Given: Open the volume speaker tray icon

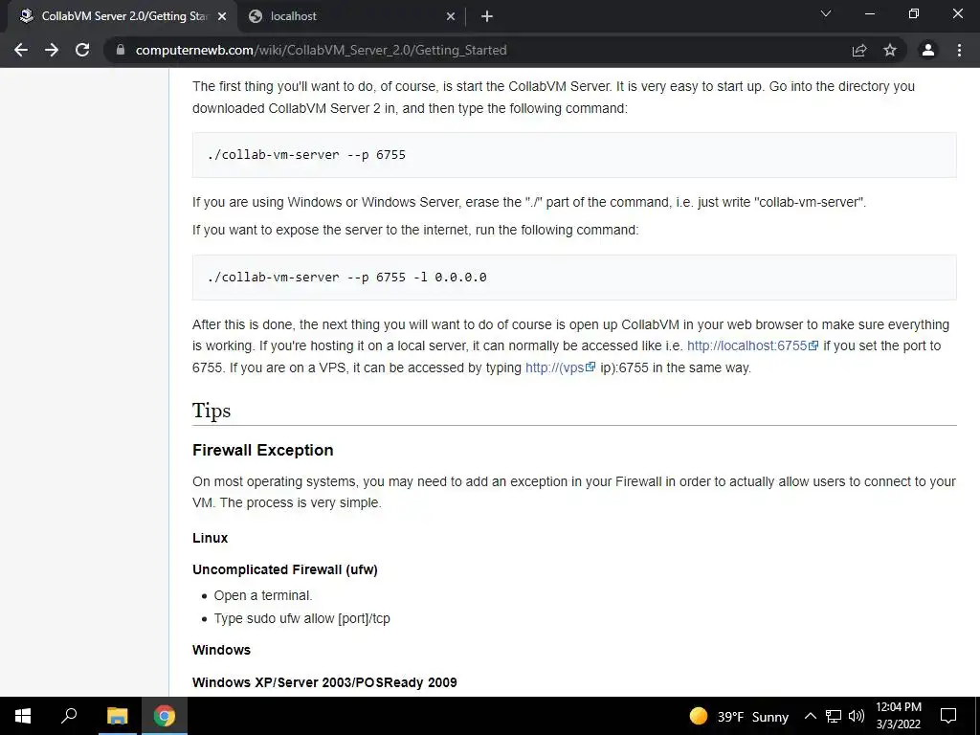Looking at the screenshot, I should [x=857, y=716].
